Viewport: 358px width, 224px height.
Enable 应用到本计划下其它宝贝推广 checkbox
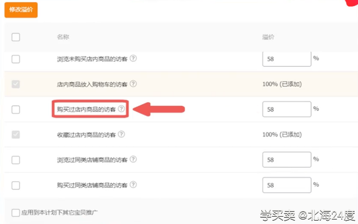16,213
